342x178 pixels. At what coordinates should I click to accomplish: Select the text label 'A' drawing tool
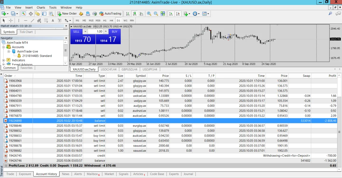53,20
